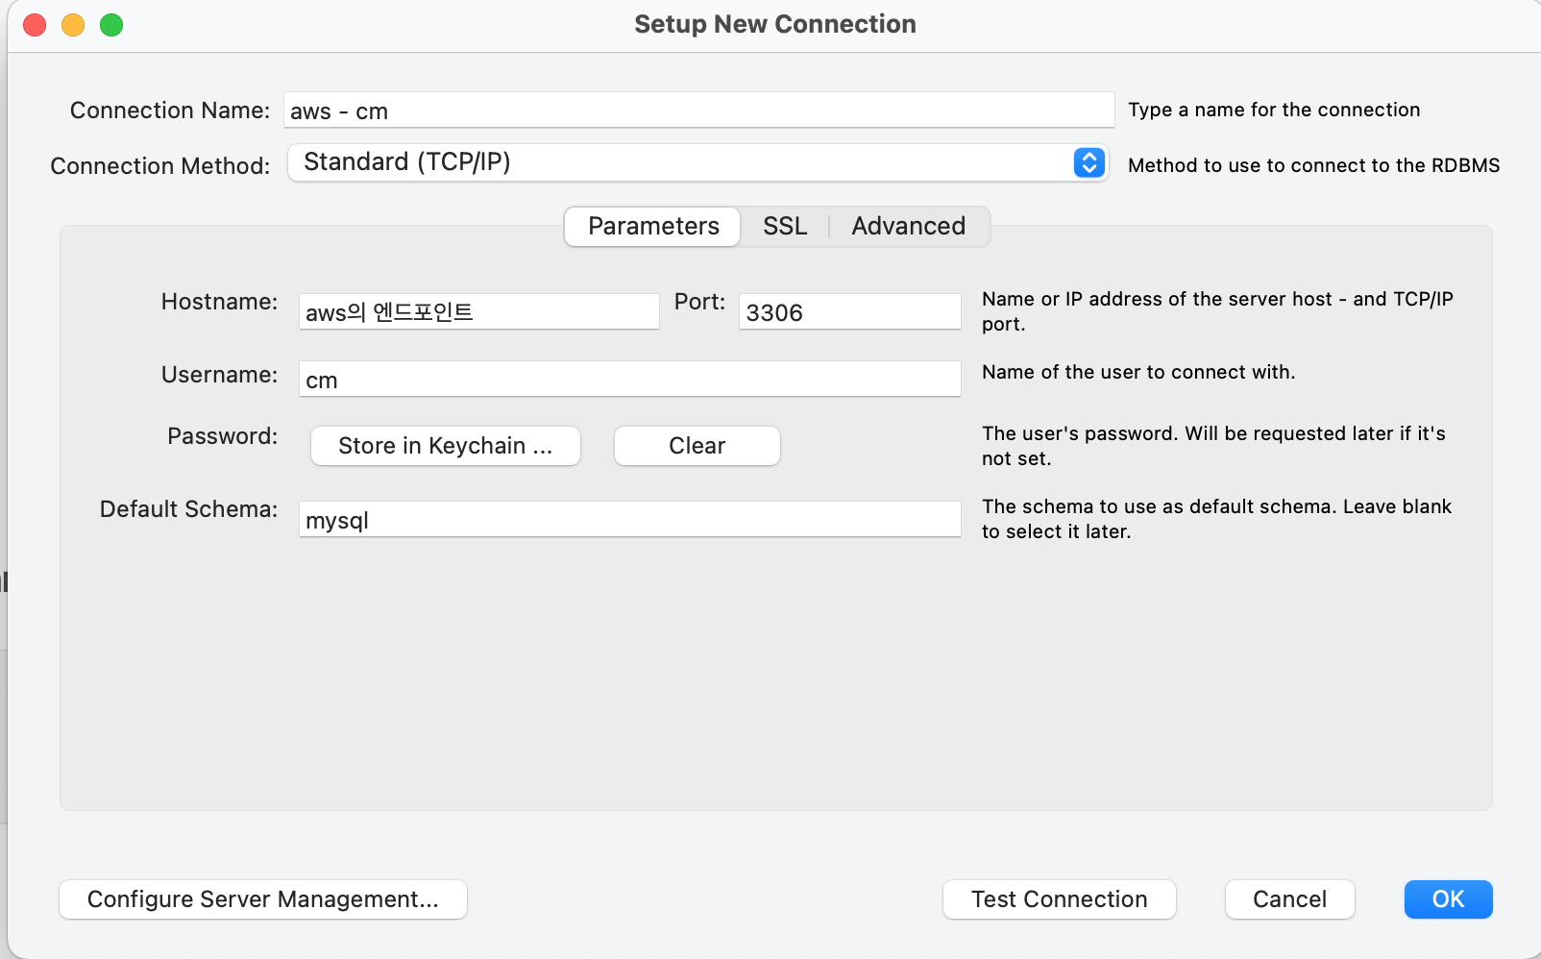Focus the Port number field
Viewport: 1541px width, 959px height.
(849, 312)
